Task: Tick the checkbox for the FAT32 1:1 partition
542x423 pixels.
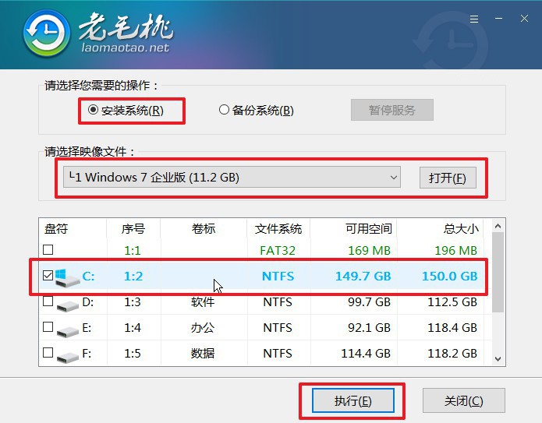Action: pos(48,250)
